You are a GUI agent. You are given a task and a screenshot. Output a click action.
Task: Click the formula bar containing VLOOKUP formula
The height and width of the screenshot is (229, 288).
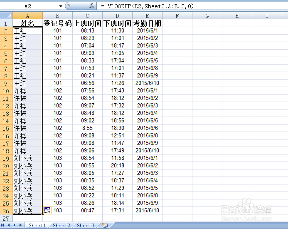point(192,6)
